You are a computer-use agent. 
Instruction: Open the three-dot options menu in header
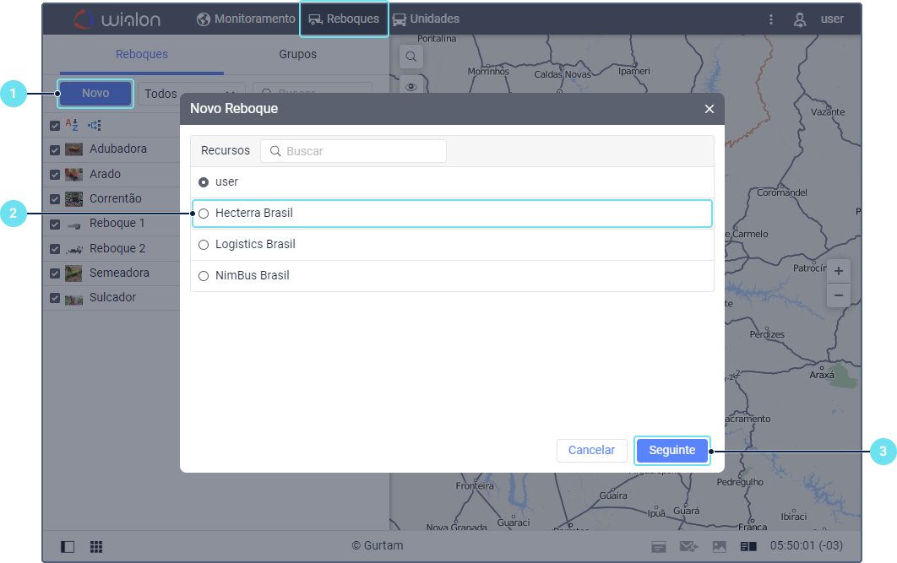coord(771,19)
